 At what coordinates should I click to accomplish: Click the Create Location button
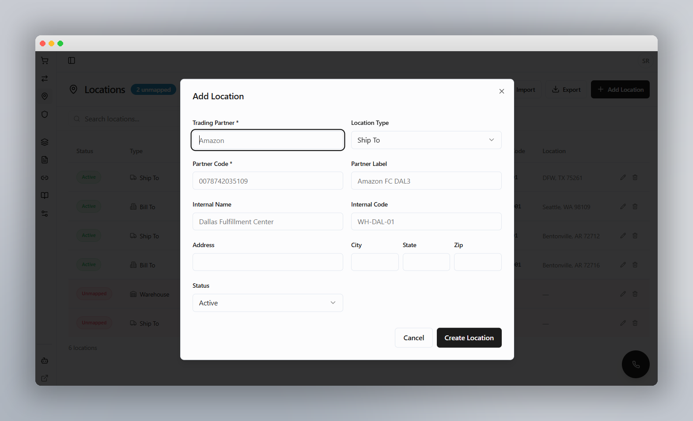469,338
